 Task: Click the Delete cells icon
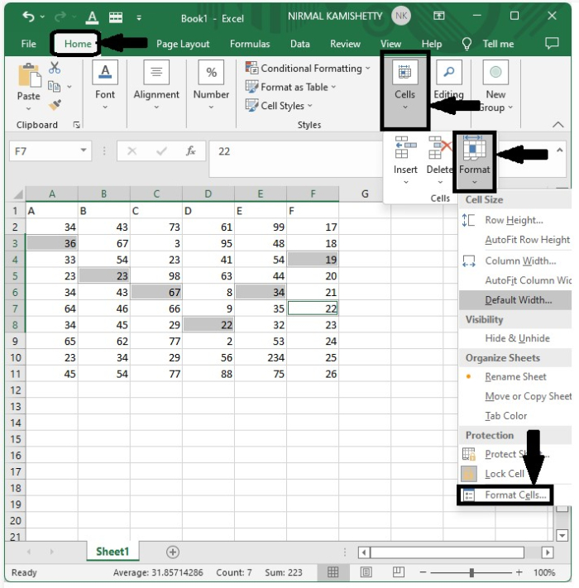tap(439, 148)
